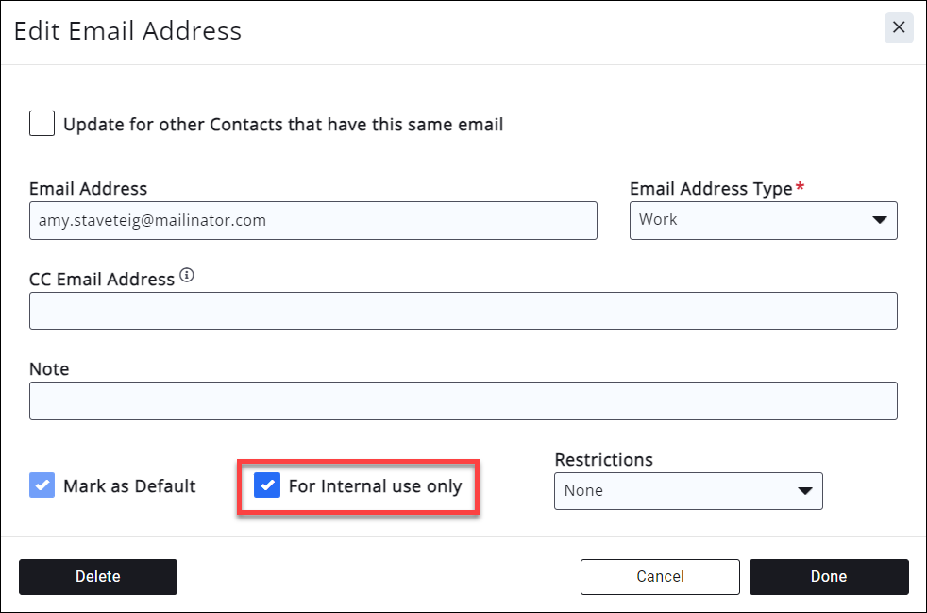Confirm changes with the Done button
This screenshot has width=927, height=613.
click(829, 577)
